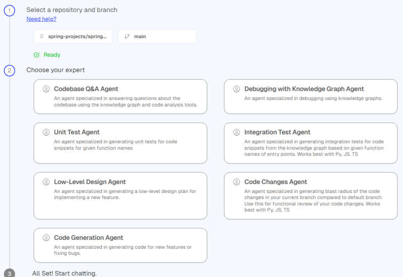Click the Code Changes Agent person icon

click(x=236, y=182)
